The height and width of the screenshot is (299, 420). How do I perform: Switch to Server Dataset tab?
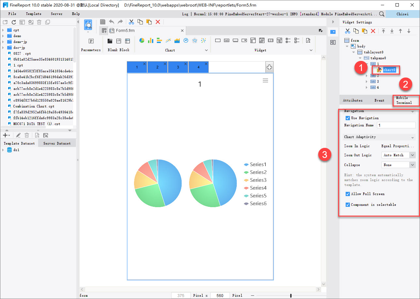57,143
